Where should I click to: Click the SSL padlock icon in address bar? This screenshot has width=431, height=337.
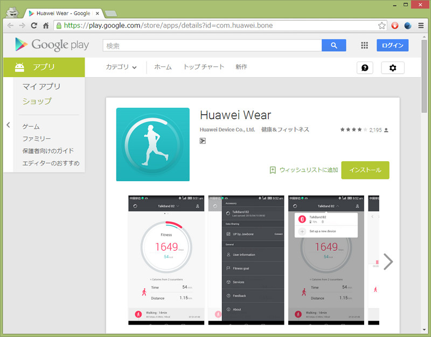59,25
